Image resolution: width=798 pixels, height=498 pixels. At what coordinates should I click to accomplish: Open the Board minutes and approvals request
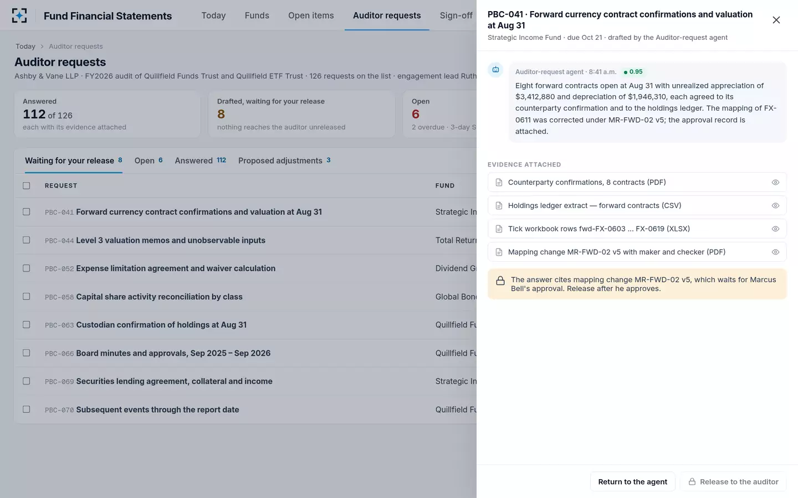pos(173,353)
